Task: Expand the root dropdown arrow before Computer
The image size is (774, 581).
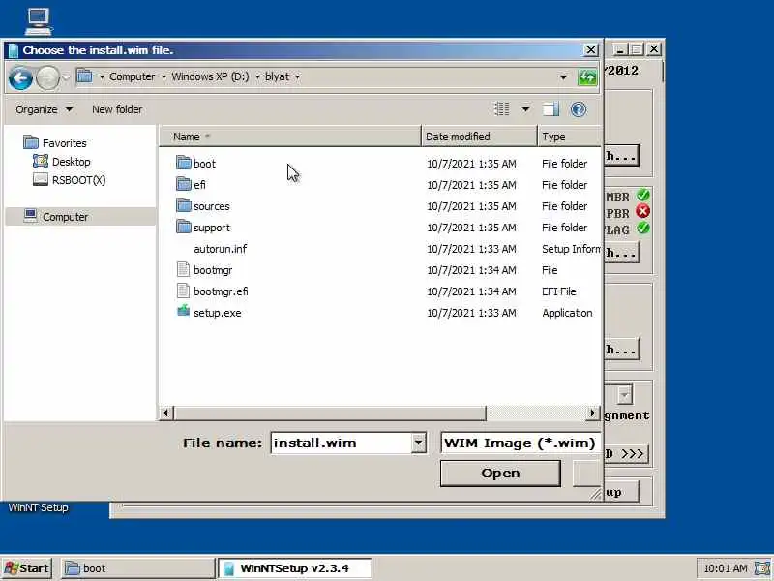Action: (102, 77)
